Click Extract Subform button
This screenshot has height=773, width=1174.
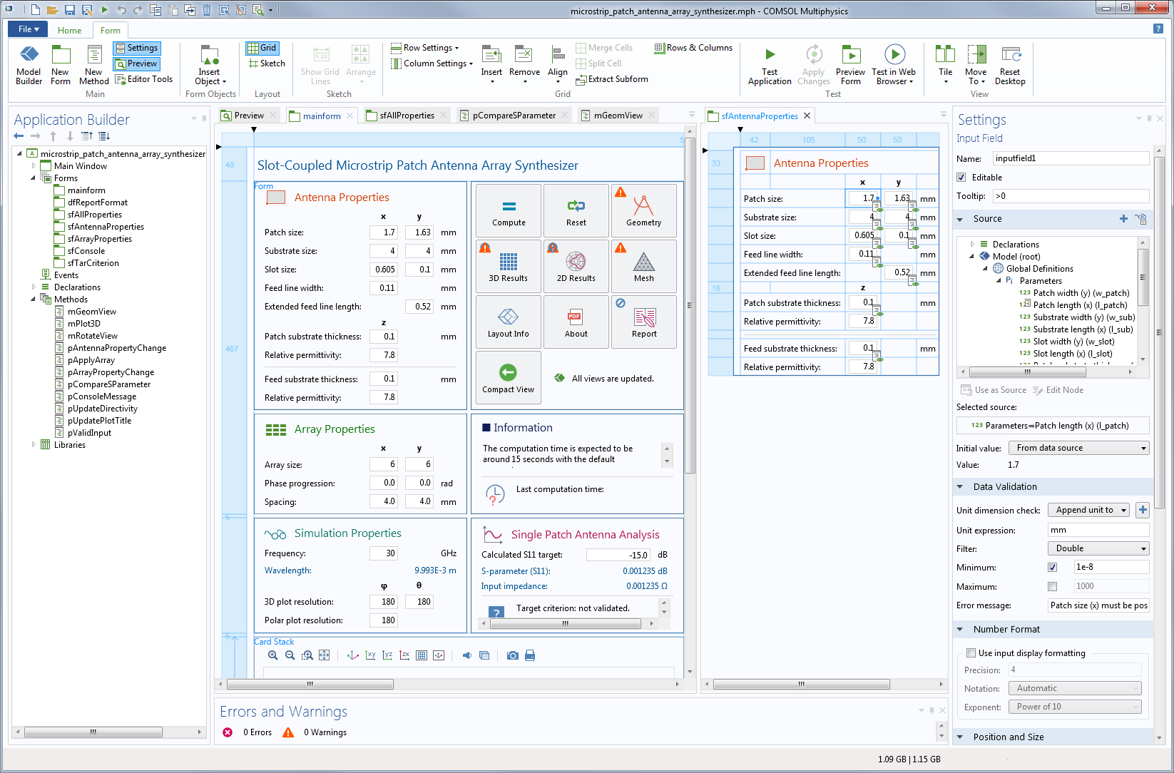[612, 79]
